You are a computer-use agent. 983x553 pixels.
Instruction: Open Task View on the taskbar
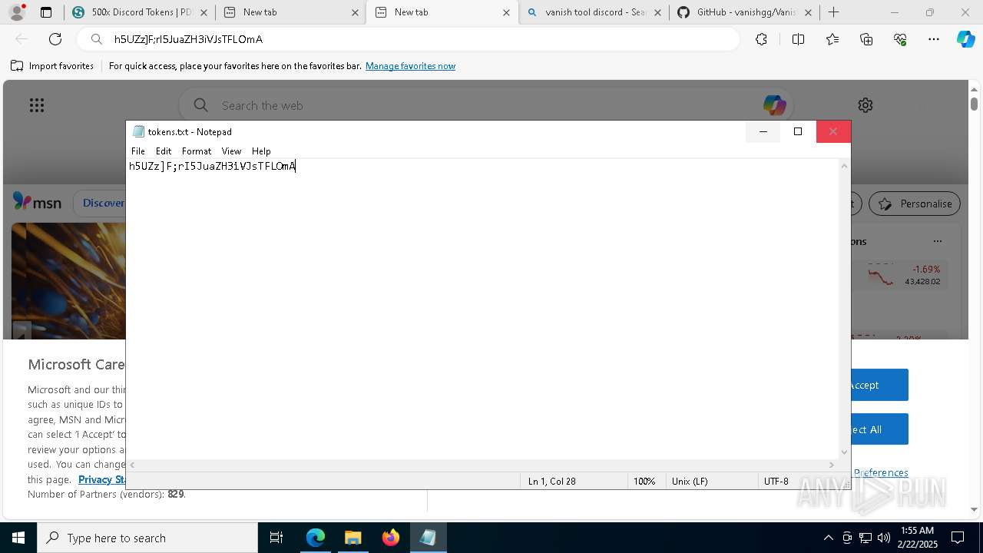277,538
